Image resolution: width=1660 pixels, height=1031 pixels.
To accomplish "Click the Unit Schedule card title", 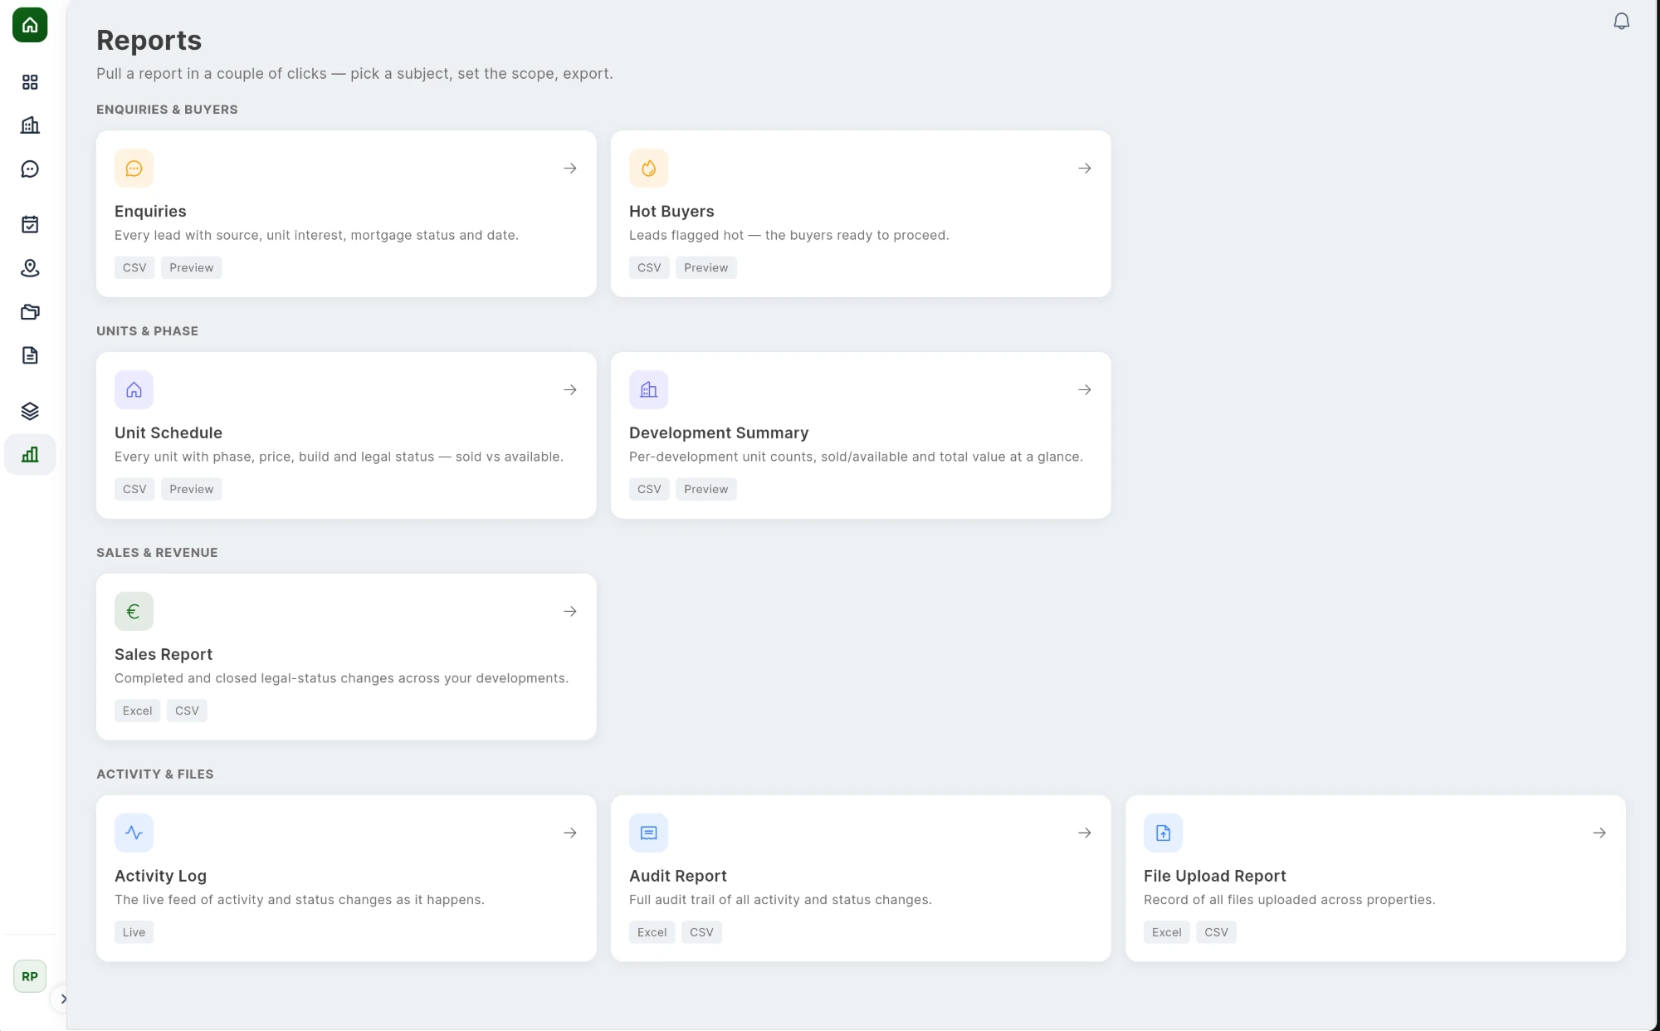I will tap(168, 433).
